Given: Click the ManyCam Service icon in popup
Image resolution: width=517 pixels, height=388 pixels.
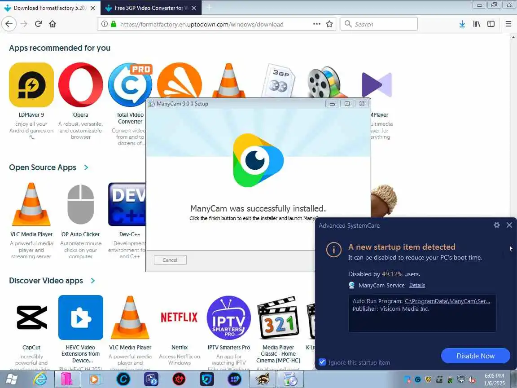Looking at the screenshot, I should (352, 285).
